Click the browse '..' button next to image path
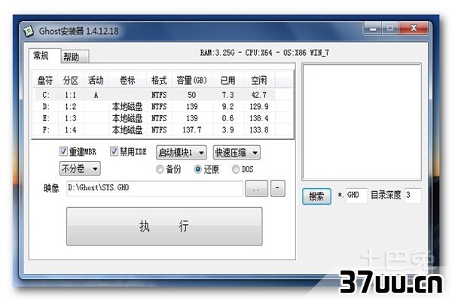Image resolution: width=452 pixels, height=301 pixels. [x=256, y=189]
